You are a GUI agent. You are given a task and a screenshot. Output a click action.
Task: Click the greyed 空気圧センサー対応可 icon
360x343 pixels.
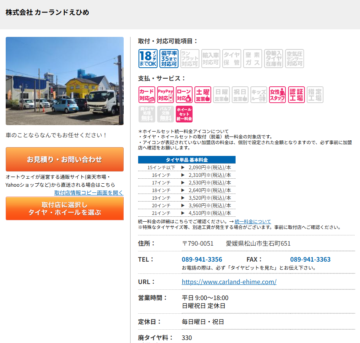click(295, 59)
